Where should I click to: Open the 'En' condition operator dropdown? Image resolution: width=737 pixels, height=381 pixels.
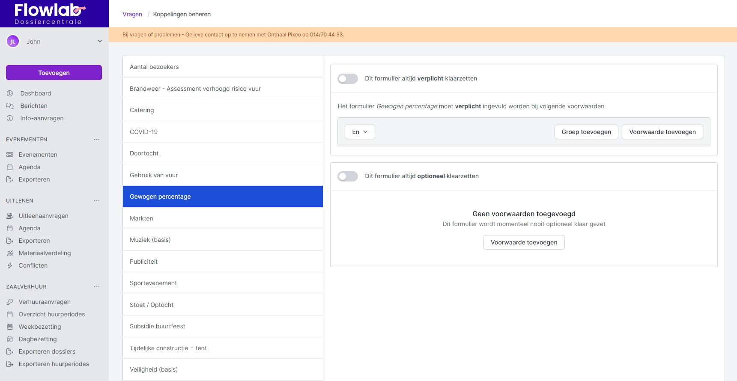click(x=360, y=132)
